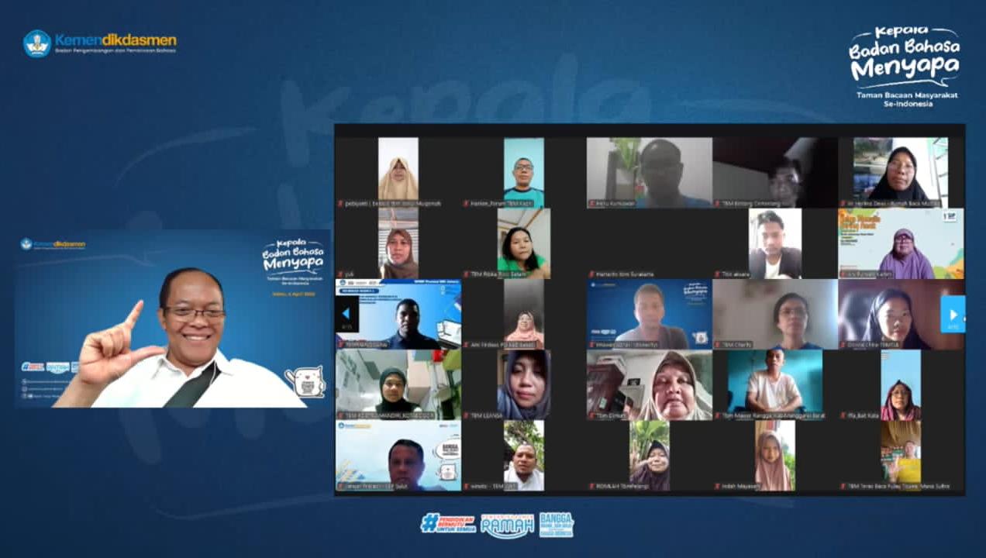Select the TBM Ribka Bisa Salam tile

tap(524, 243)
